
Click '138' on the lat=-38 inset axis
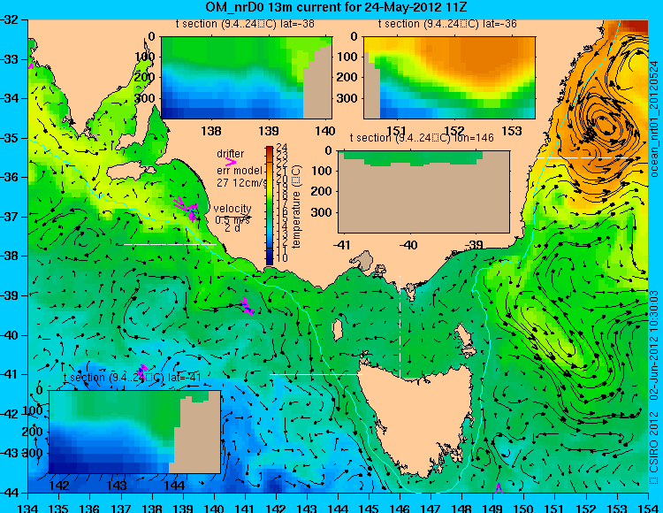[x=211, y=131]
